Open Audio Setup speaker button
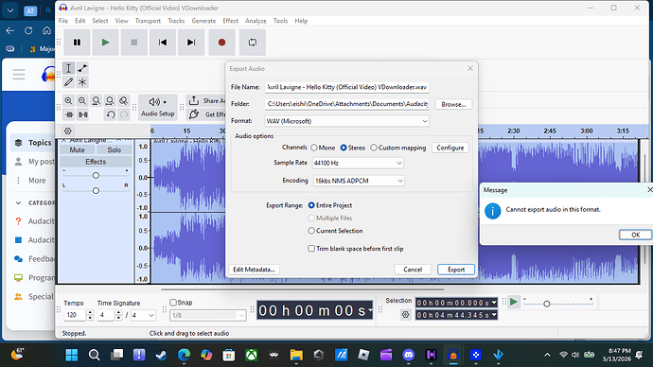Screen dimensions: 653x367 pos(157,107)
